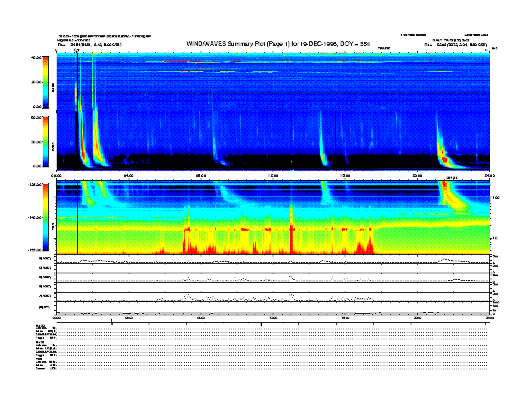Viewport: 528px width, 408px height.
Task: Click the Cal marker above RAD2 spectrogram
Action: [x=77, y=50]
